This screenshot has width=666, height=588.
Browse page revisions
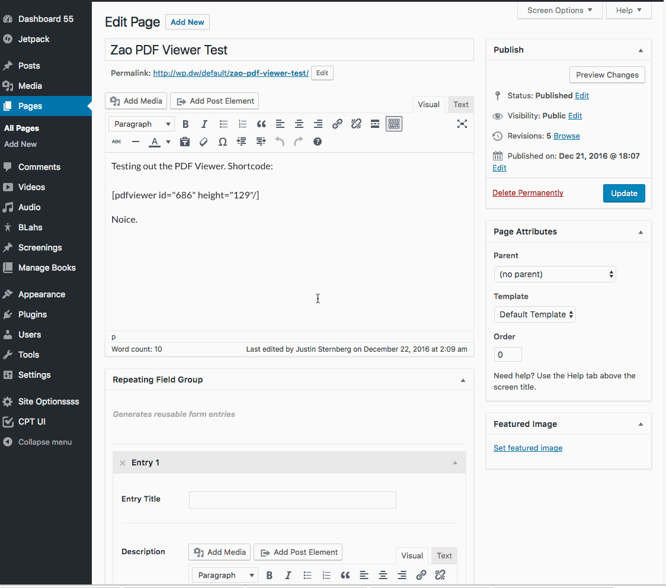(x=566, y=136)
